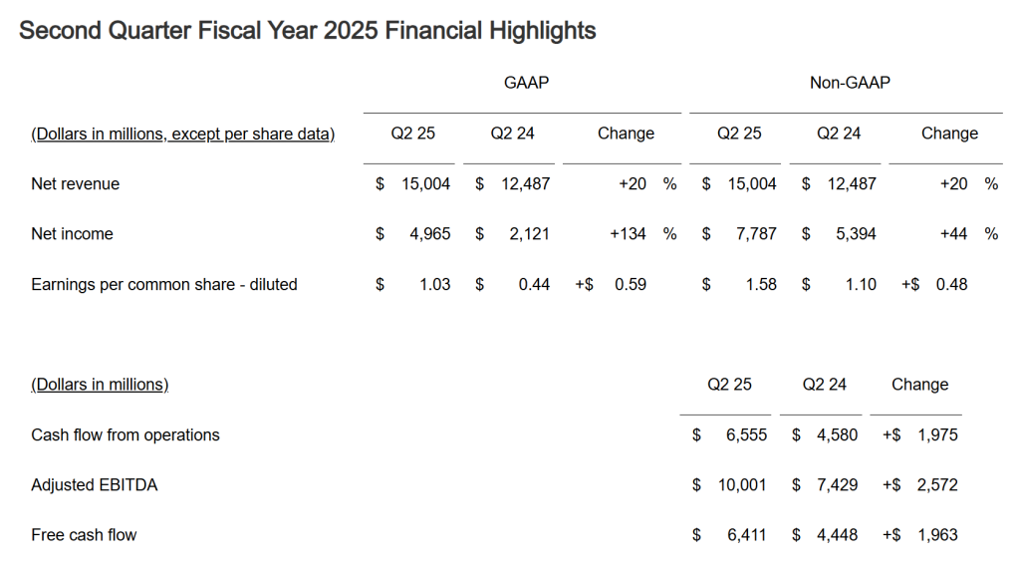Select the Net income row label
The width and height of the screenshot is (1020, 565).
[72, 234]
